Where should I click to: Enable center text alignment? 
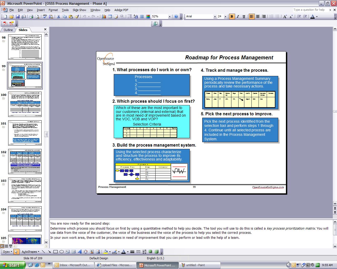258,17
